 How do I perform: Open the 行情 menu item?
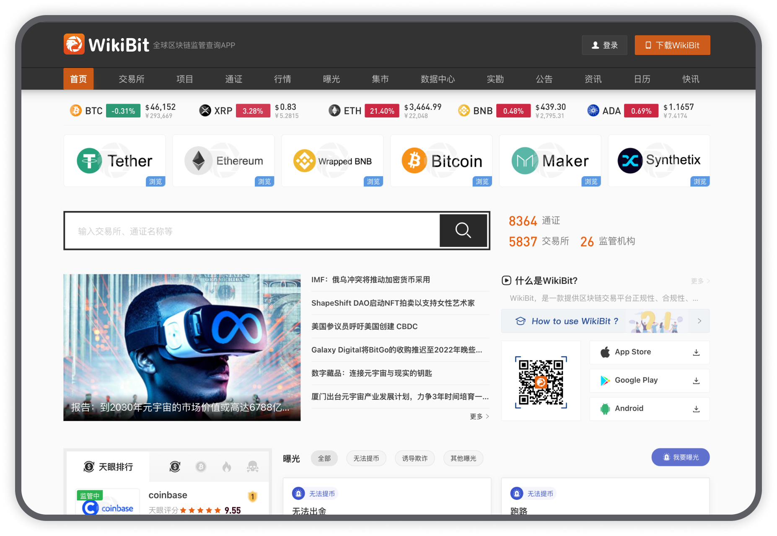click(282, 79)
